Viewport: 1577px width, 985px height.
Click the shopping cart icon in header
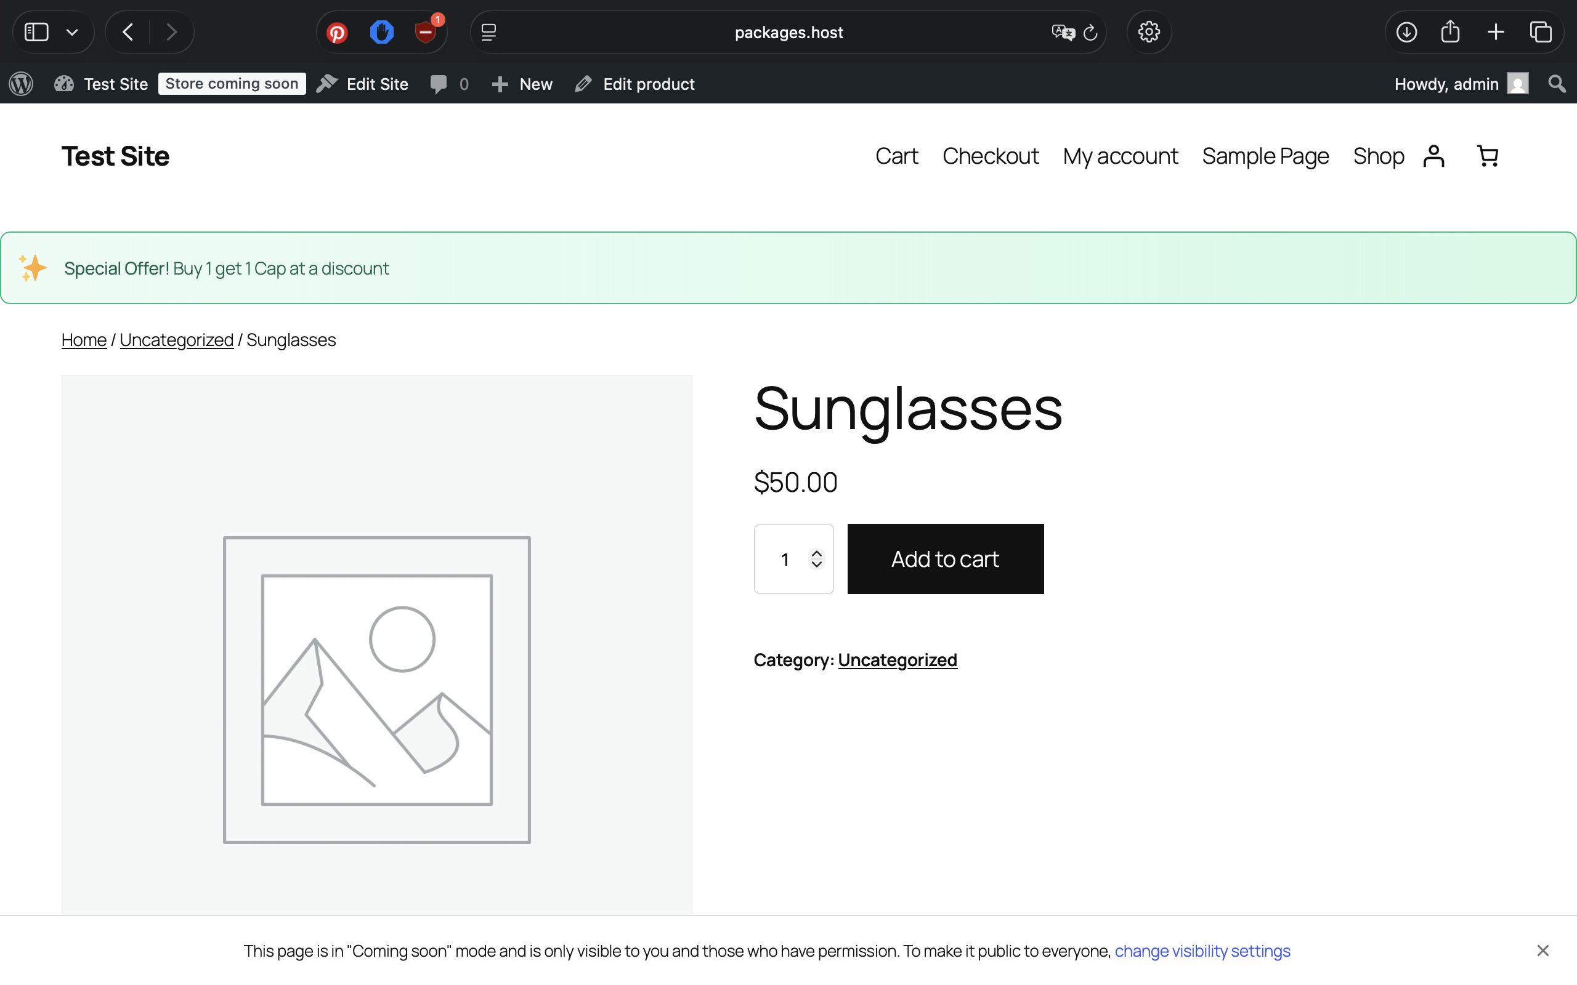click(x=1487, y=156)
